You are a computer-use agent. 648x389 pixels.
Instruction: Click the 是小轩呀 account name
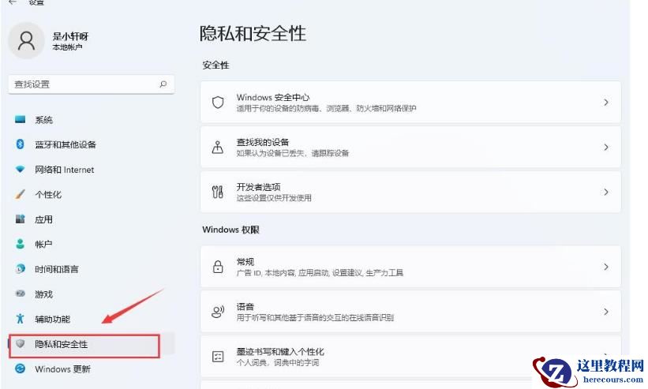(70, 36)
